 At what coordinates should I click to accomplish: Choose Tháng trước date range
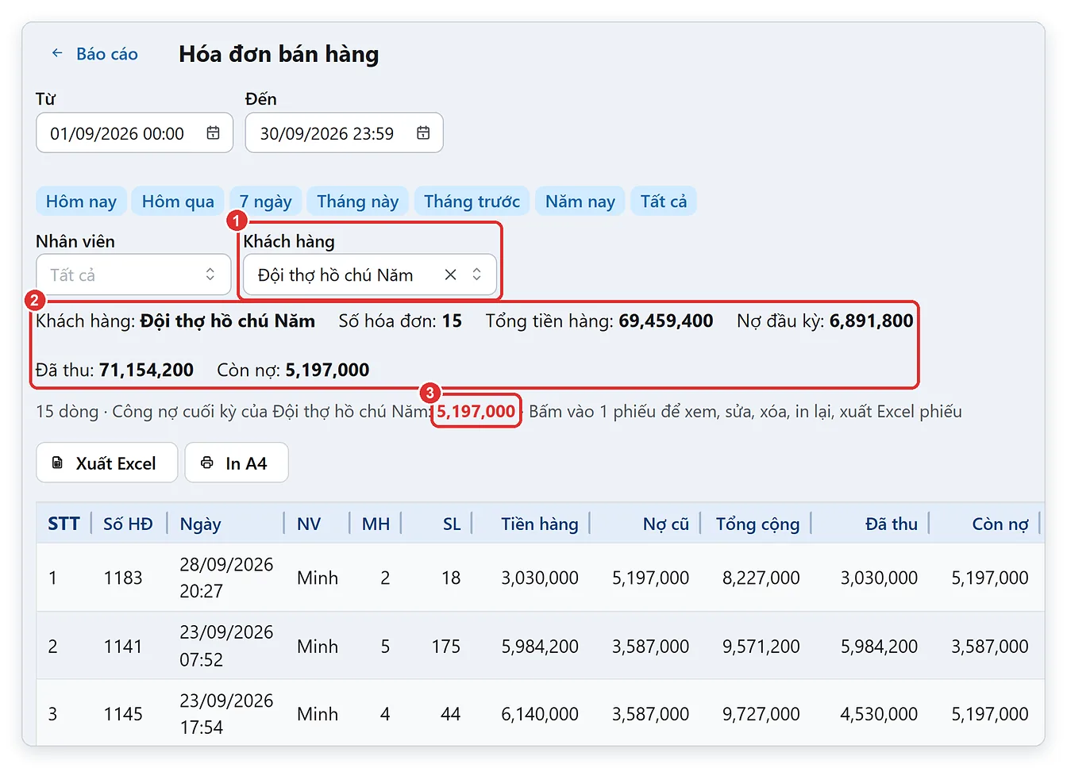[472, 202]
